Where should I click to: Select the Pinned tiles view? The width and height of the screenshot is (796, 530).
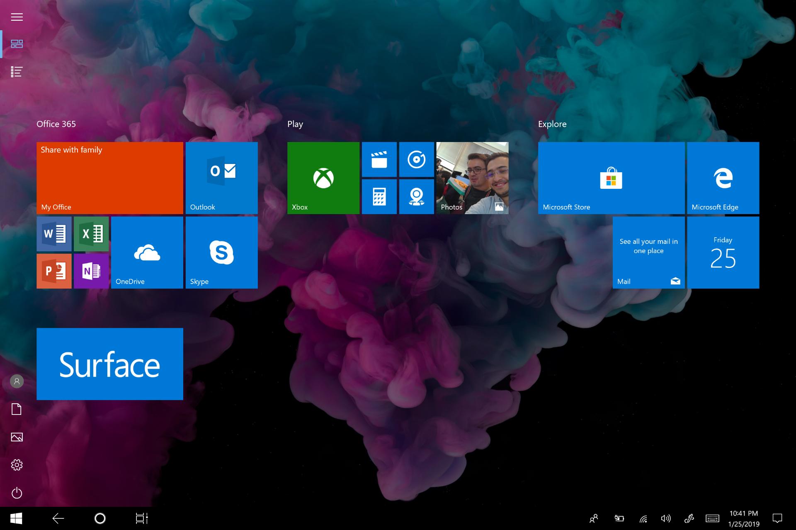pyautogui.click(x=17, y=44)
